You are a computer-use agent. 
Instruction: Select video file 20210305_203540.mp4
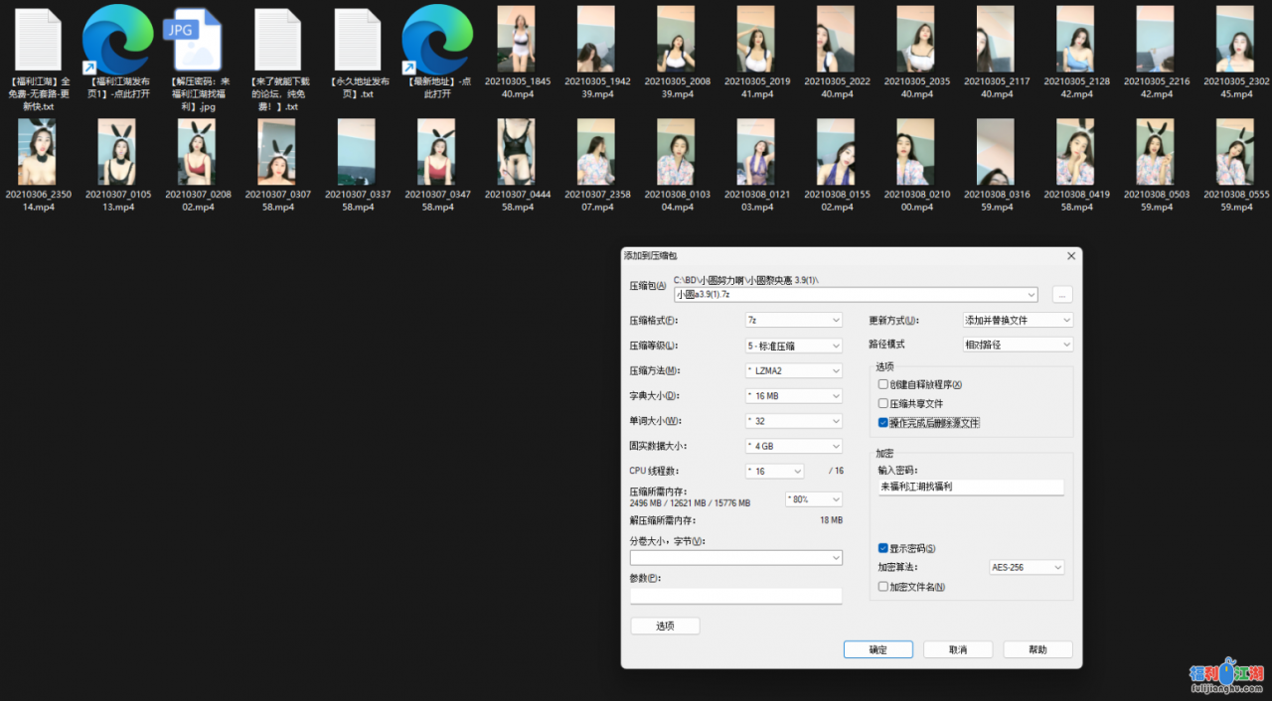point(915,40)
